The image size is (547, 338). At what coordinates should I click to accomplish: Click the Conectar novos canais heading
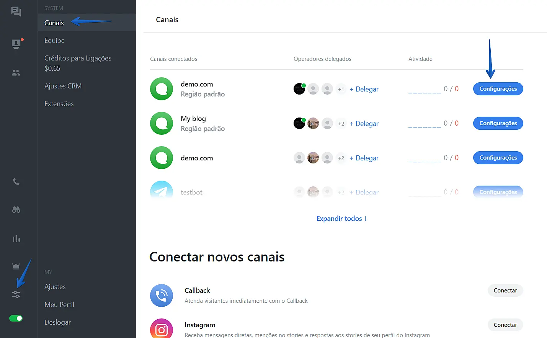tap(217, 257)
